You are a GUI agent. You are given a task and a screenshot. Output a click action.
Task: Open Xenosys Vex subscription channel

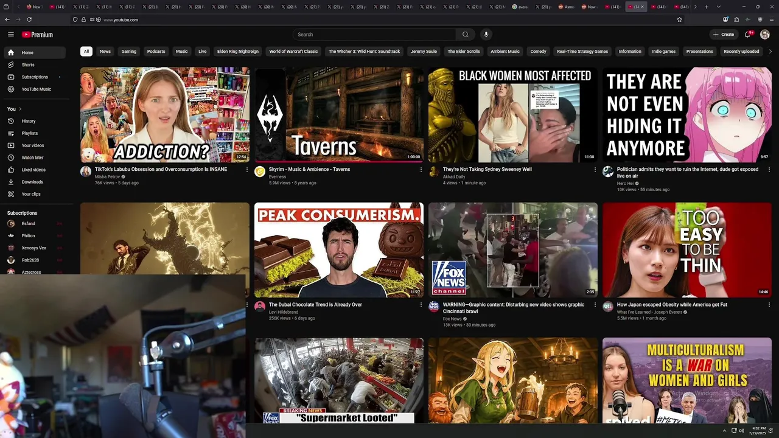click(x=33, y=248)
